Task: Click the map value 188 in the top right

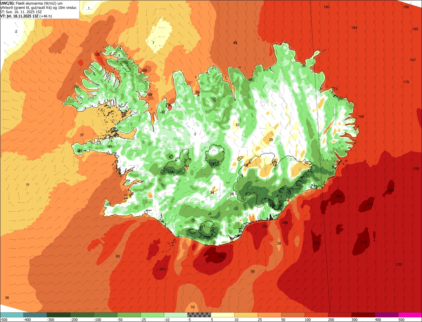Action: tap(406, 7)
